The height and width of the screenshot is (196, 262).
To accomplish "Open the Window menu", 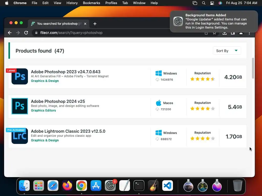I will (139, 3).
